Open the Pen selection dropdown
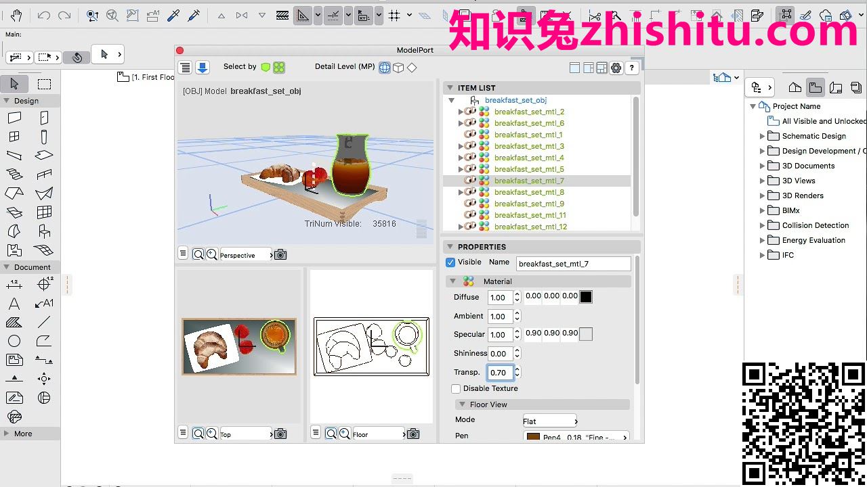The height and width of the screenshot is (487, 867). (x=576, y=437)
